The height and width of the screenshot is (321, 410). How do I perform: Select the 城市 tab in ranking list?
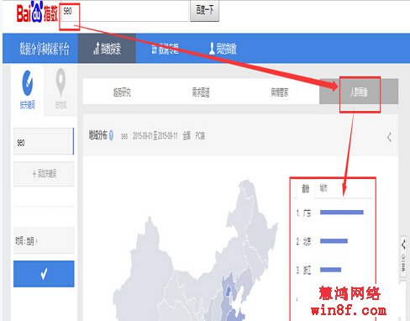pyautogui.click(x=323, y=188)
